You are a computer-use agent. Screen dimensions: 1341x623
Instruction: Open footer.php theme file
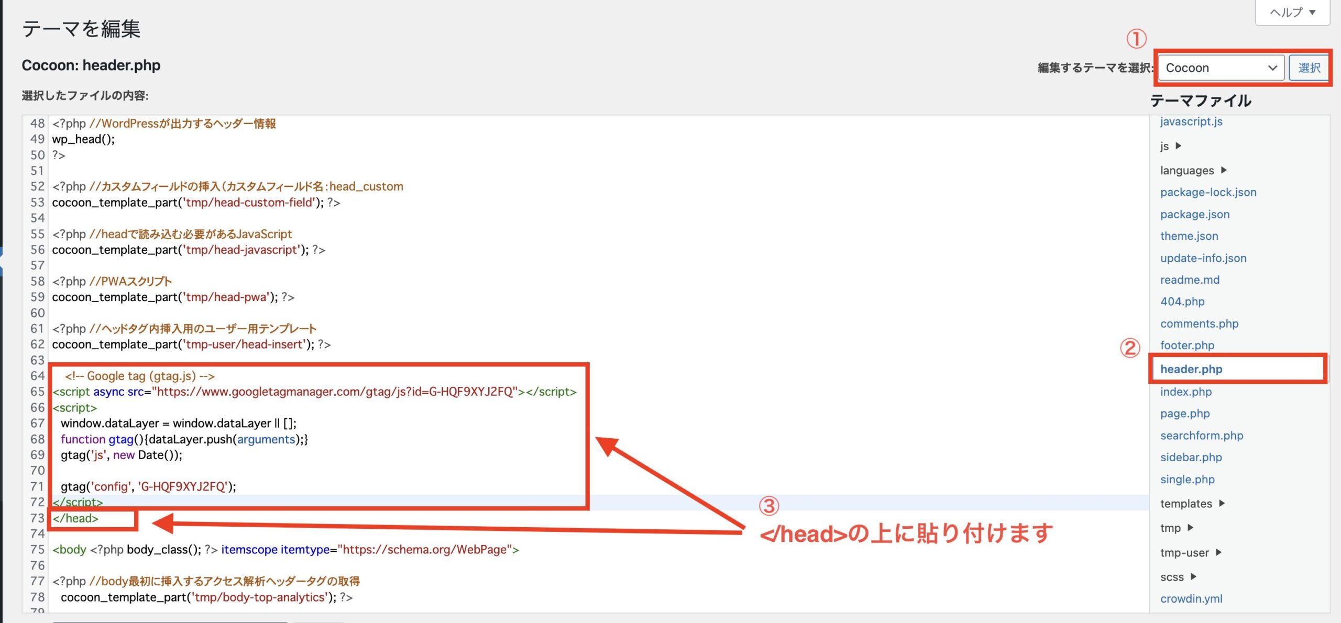click(1187, 346)
